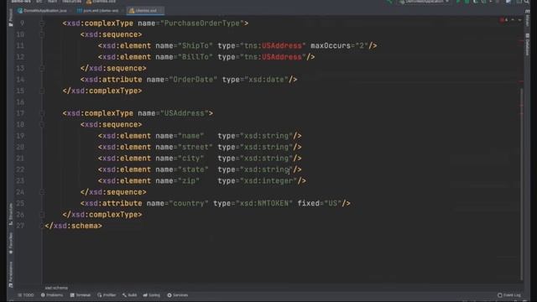Click fold end marker on line 24

click(42, 192)
